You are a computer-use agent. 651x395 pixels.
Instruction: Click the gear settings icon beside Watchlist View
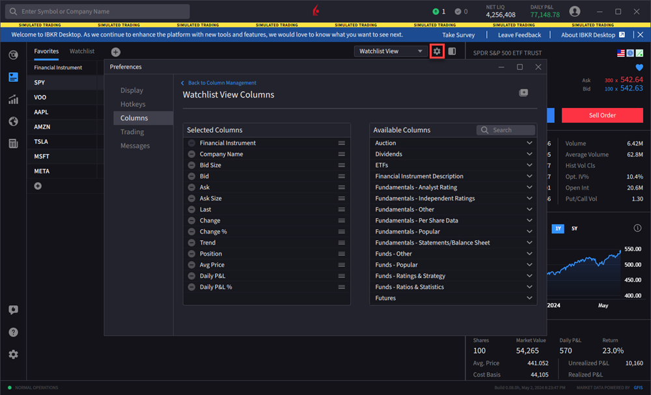click(x=437, y=51)
